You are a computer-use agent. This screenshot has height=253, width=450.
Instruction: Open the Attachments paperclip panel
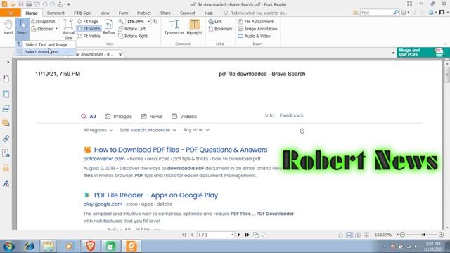pos(6,138)
